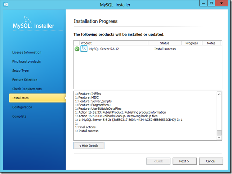Viewport: 232px width, 174px height.
Task: Select the Configuration step
Action: tap(22, 107)
